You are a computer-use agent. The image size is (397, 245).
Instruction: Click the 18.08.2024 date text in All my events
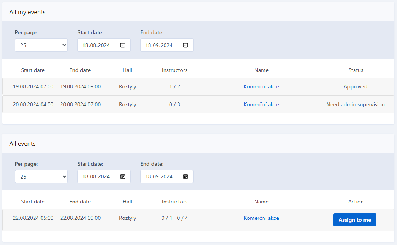pos(96,45)
